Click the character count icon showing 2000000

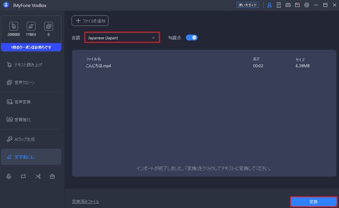tap(14, 26)
